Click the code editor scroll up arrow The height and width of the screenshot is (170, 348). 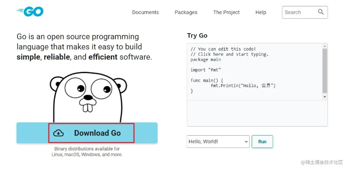(x=325, y=46)
